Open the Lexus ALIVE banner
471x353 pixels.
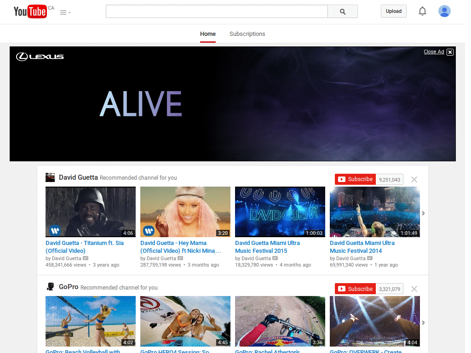pos(232,104)
